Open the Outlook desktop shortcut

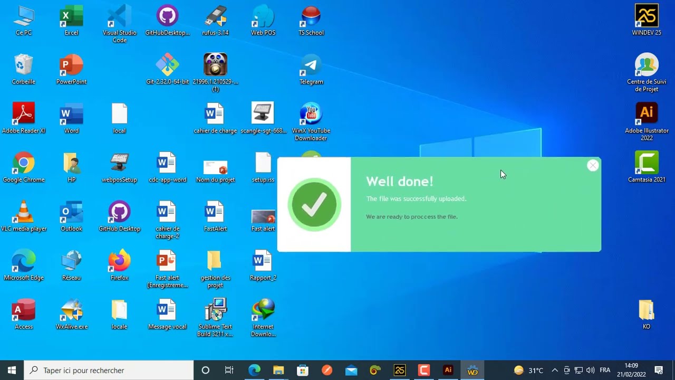pos(71,216)
